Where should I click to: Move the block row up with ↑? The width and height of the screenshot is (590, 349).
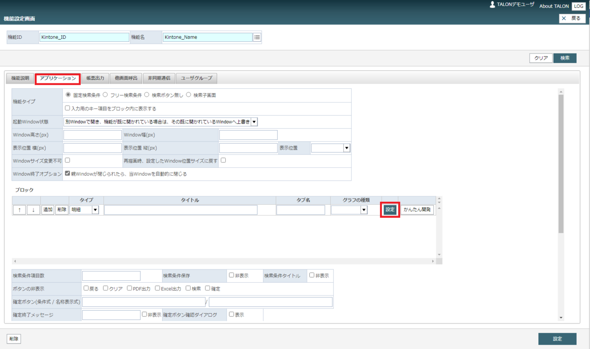coord(19,210)
